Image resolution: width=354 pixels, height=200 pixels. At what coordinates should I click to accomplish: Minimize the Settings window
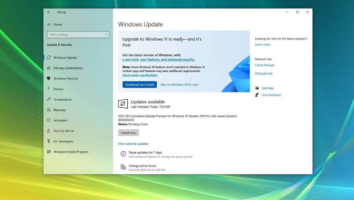(x=287, y=12)
